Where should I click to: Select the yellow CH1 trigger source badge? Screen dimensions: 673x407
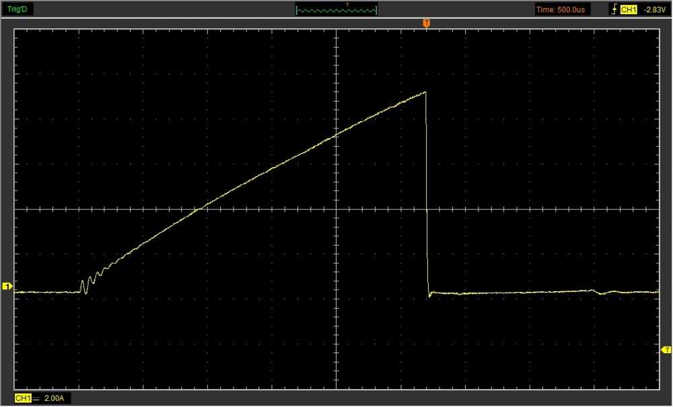coord(628,9)
